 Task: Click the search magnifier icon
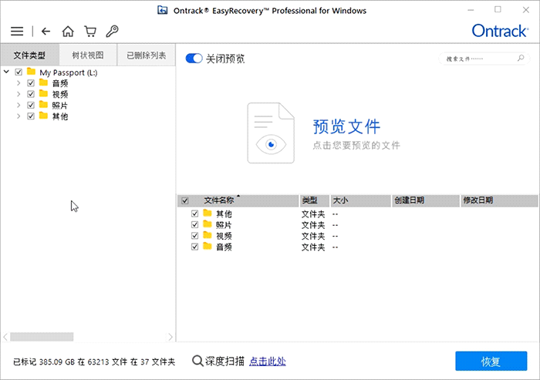click(x=521, y=59)
